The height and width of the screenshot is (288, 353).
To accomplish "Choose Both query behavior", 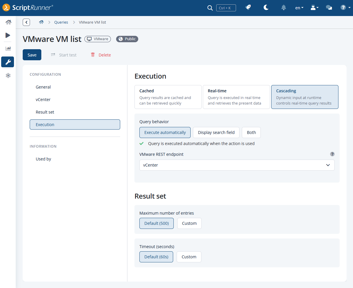I will point(251,132).
